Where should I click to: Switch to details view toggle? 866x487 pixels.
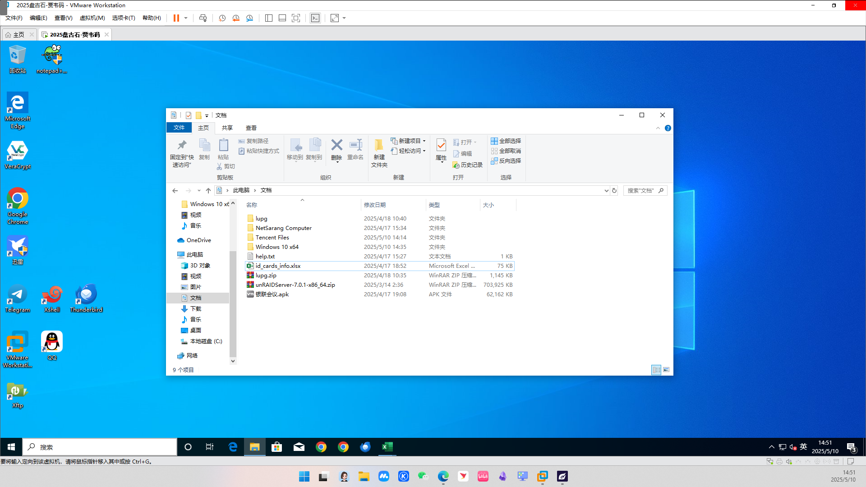point(656,370)
